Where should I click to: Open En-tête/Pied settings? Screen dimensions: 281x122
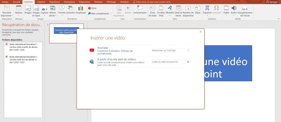click(161, 8)
